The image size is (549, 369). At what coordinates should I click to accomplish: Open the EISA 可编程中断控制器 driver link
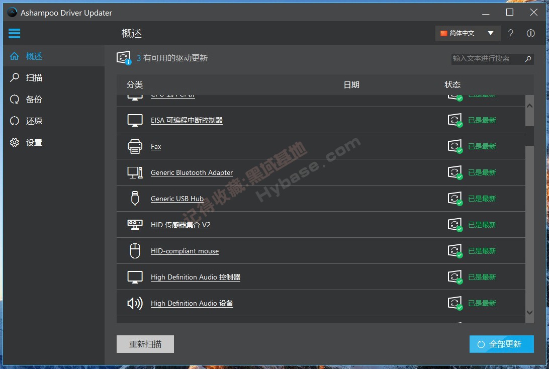pyautogui.click(x=187, y=121)
